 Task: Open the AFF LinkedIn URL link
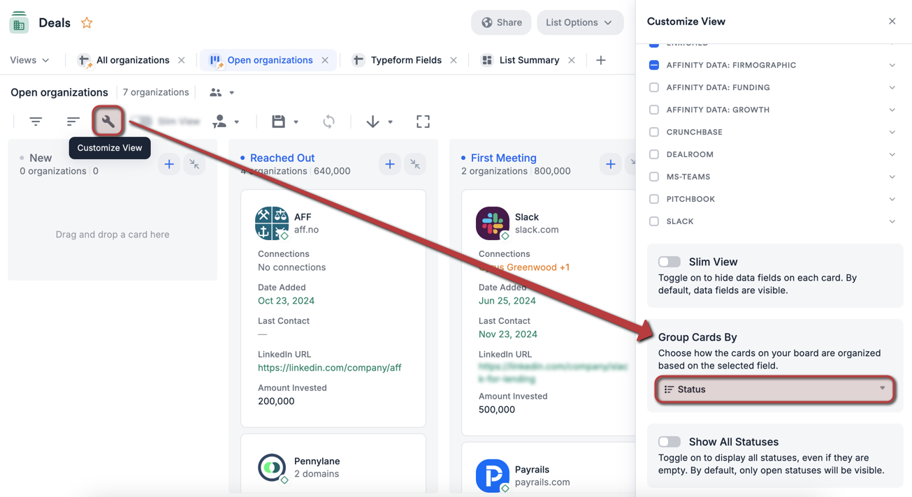(329, 368)
